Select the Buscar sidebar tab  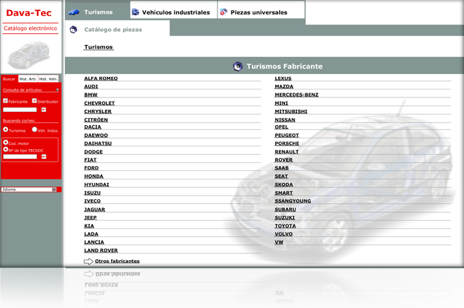pyautogui.click(x=9, y=79)
